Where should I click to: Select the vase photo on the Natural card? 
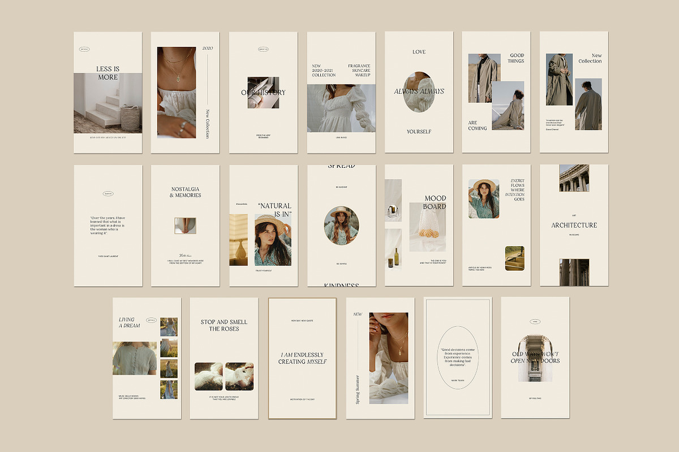coord(239,240)
